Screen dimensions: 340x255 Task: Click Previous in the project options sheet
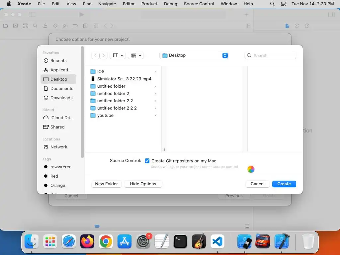click(234, 196)
